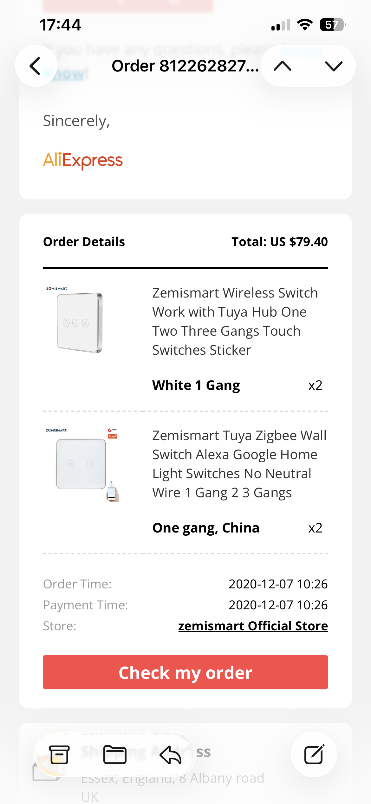
Task: Reply using the reply arrow icon
Action: click(x=171, y=754)
